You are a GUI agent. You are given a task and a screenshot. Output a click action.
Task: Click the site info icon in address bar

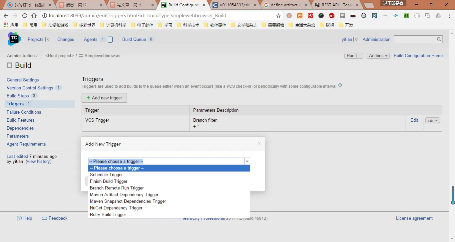[45, 16]
